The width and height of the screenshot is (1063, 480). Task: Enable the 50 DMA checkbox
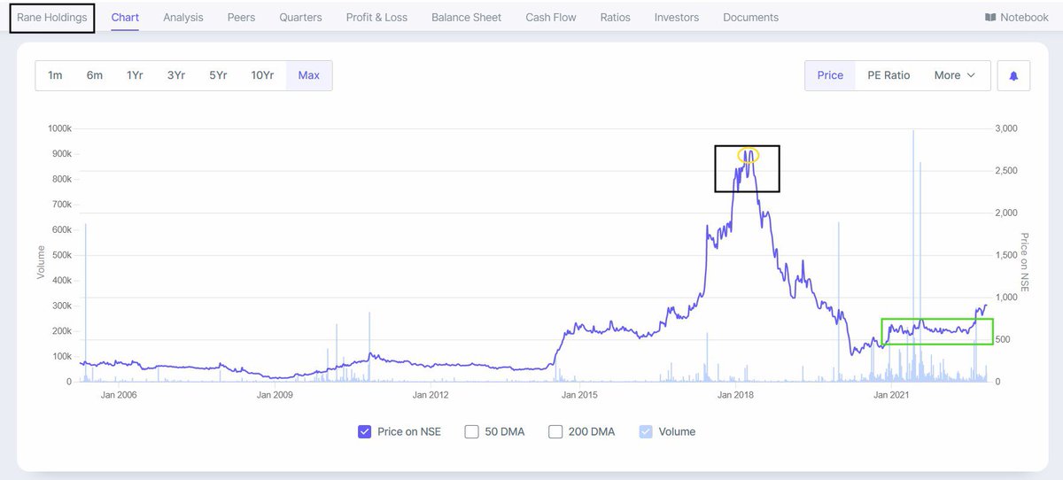click(471, 431)
